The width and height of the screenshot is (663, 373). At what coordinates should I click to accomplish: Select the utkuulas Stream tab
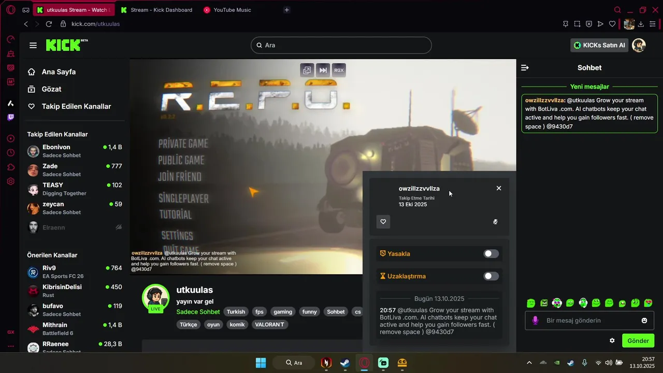[73, 10]
